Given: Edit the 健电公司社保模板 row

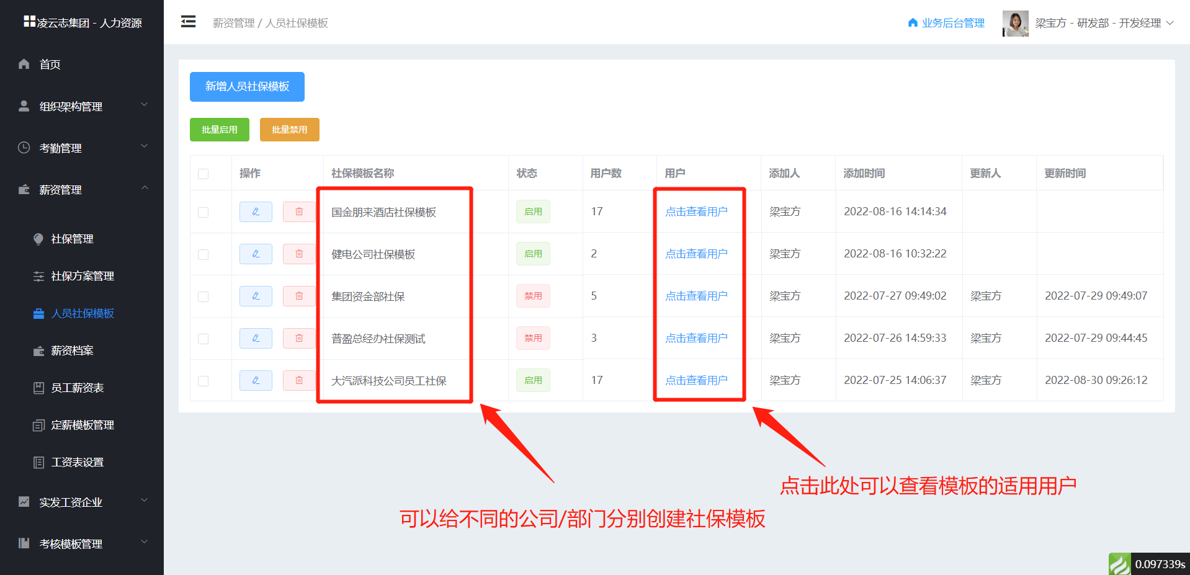Looking at the screenshot, I should [256, 254].
